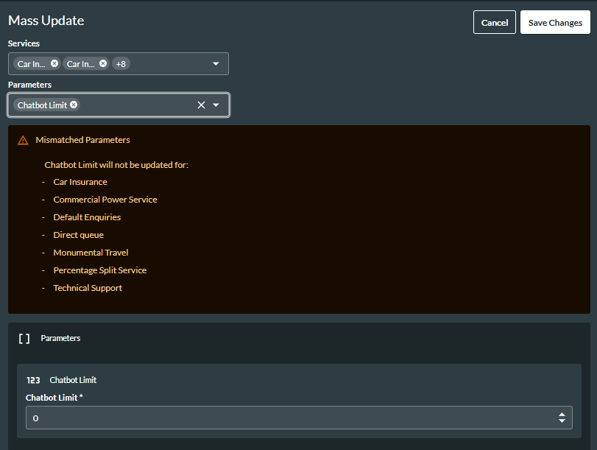The height and width of the screenshot is (450, 597).
Task: Click the required Chatbot Limit * label
Action: click(54, 398)
